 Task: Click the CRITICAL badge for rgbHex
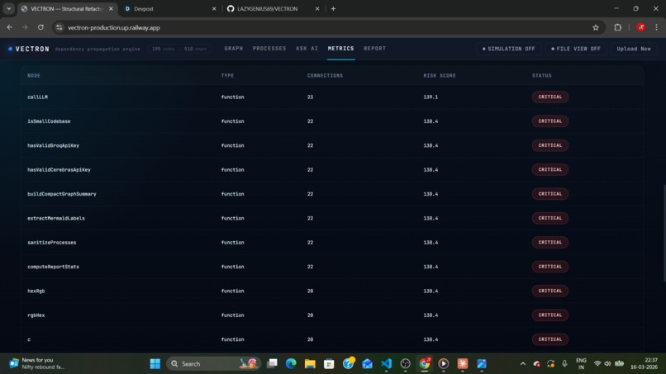pyautogui.click(x=550, y=315)
